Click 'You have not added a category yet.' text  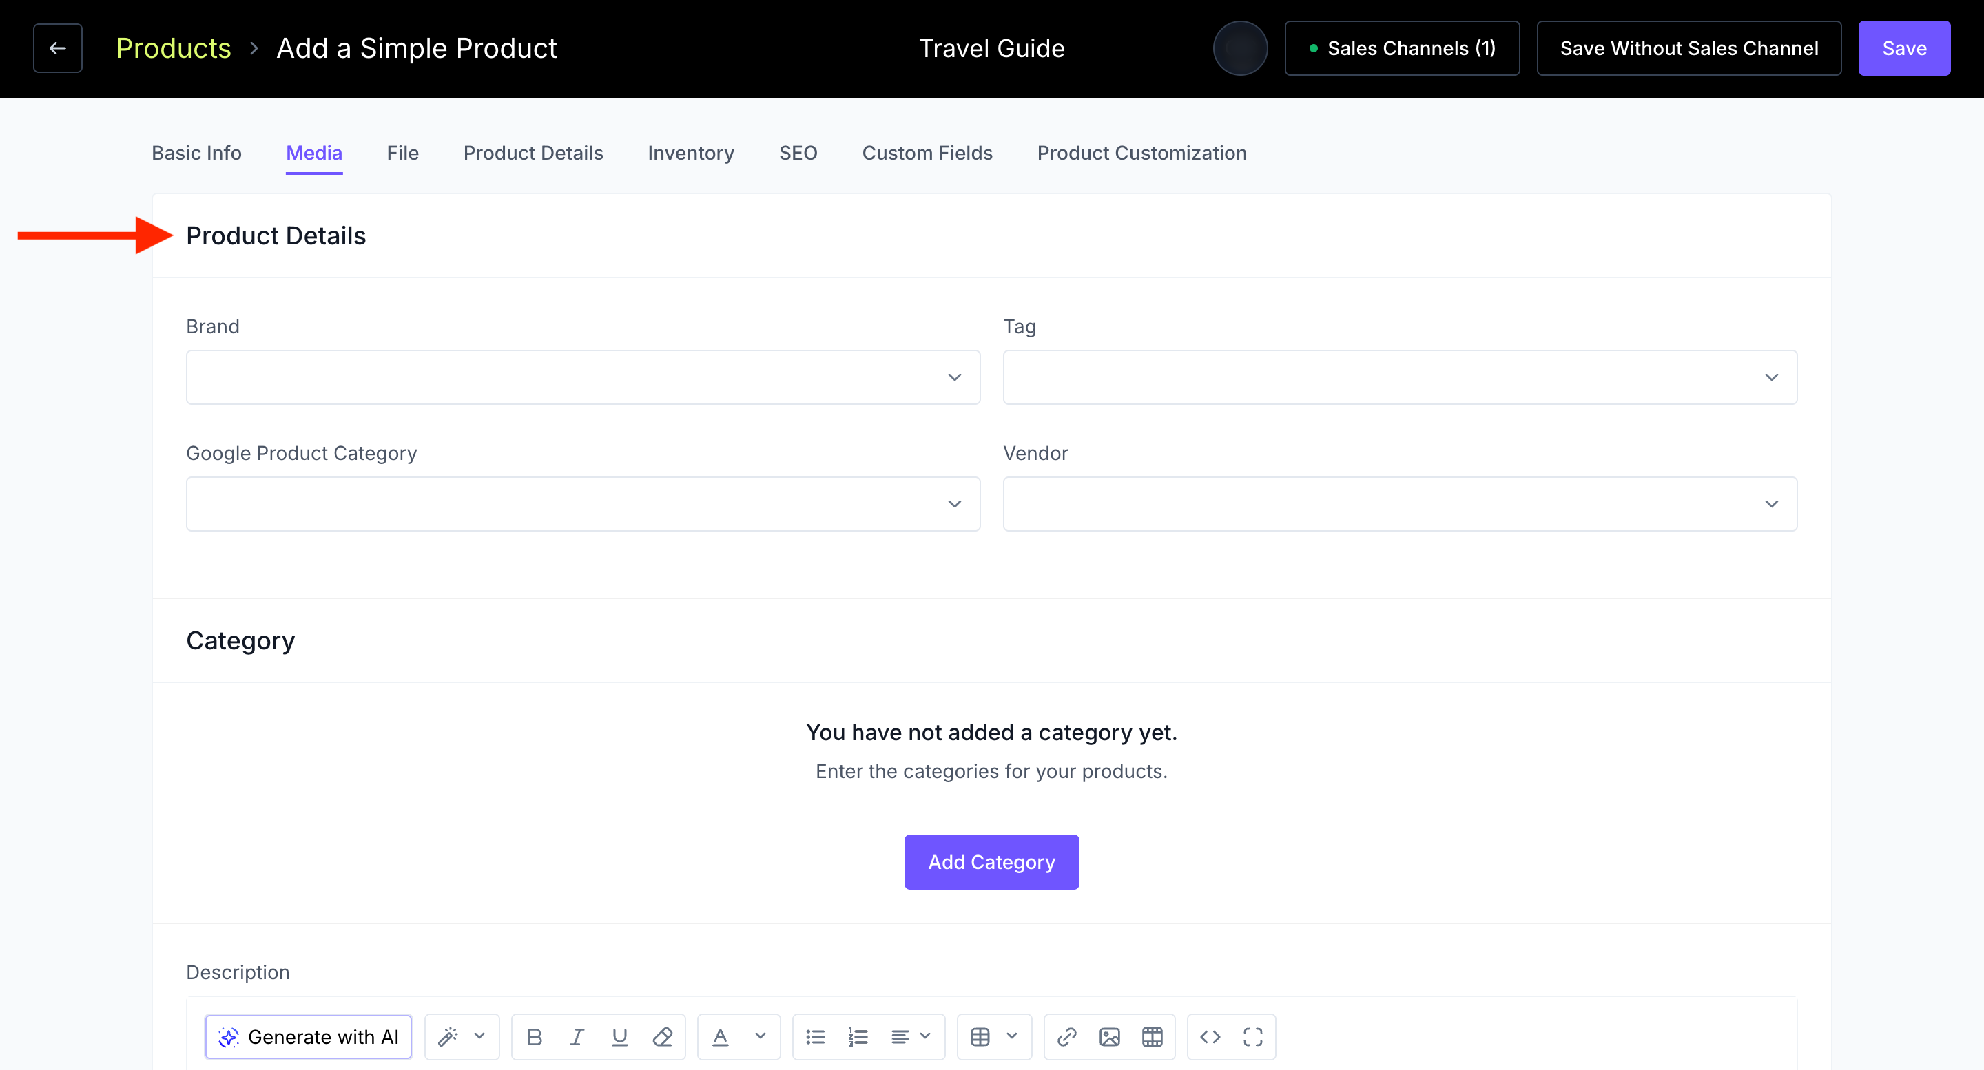tap(991, 732)
